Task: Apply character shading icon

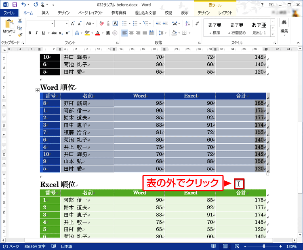Action: pyautogui.click(x=108, y=33)
